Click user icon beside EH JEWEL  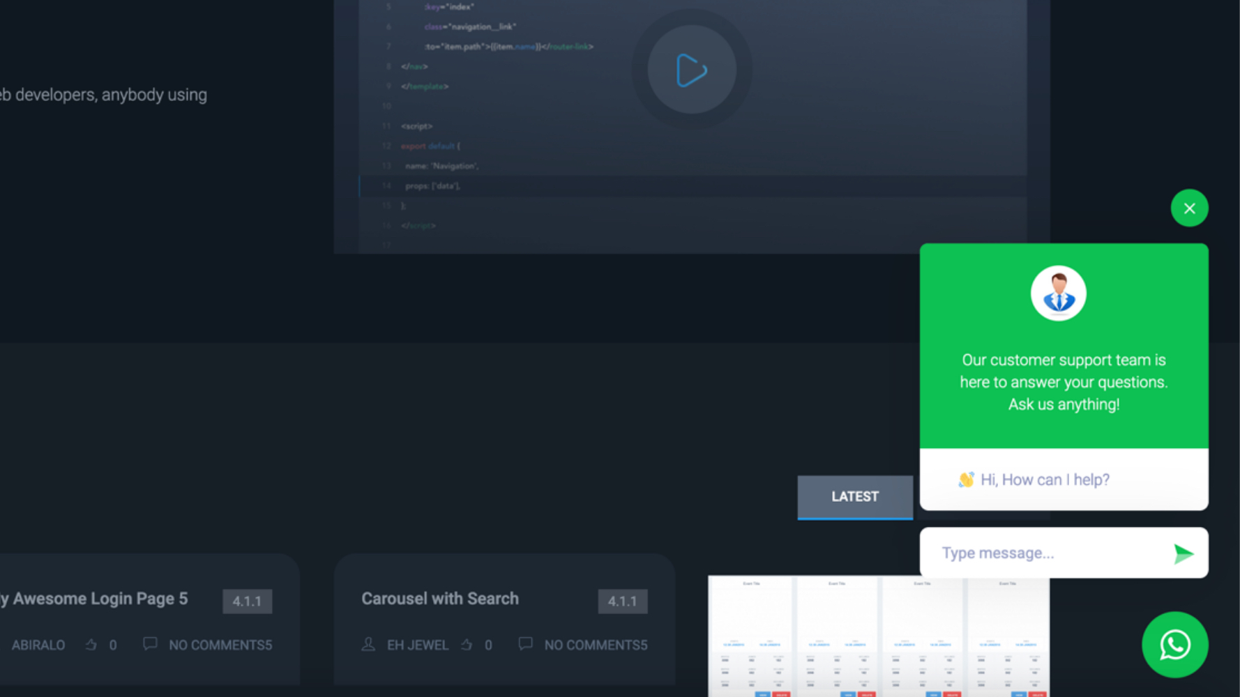pyautogui.click(x=368, y=645)
